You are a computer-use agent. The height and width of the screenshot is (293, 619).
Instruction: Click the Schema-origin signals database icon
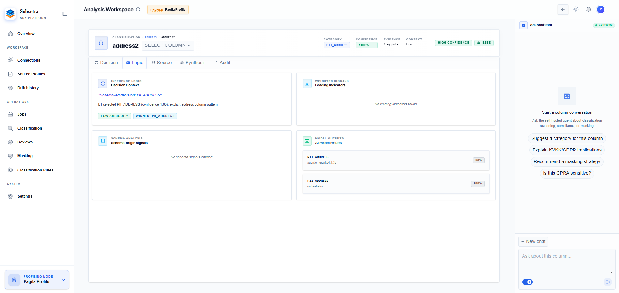pyautogui.click(x=103, y=141)
